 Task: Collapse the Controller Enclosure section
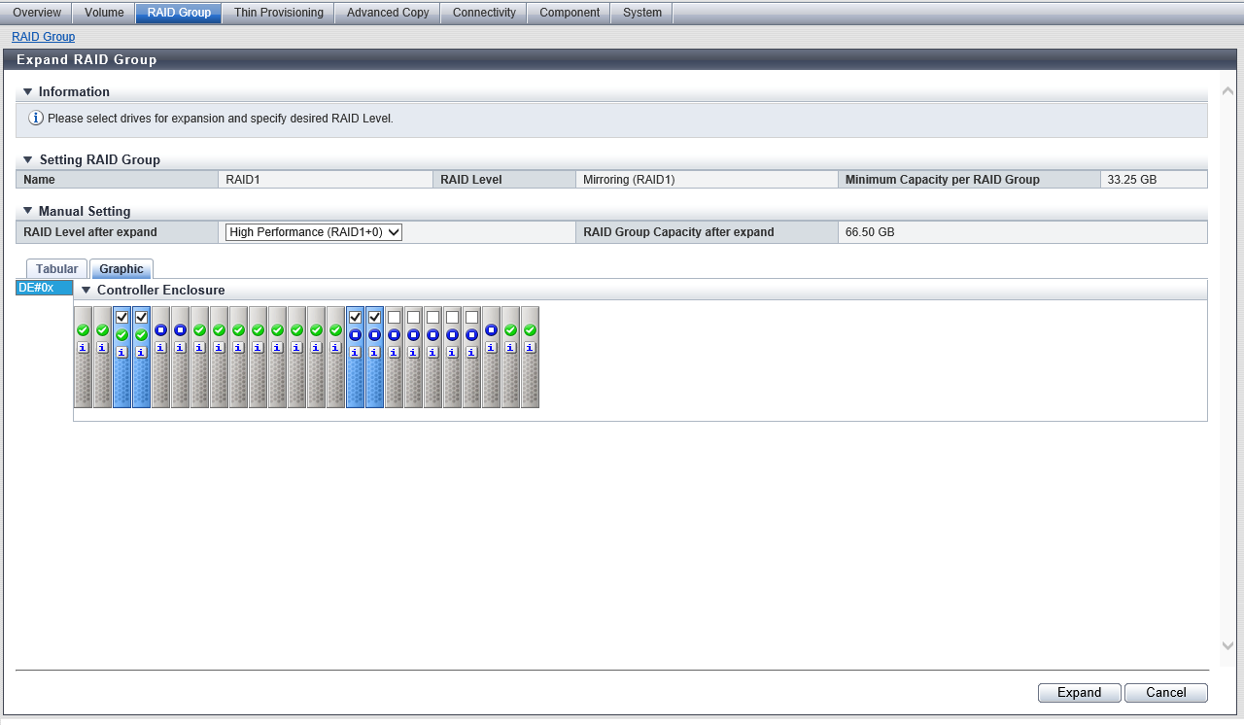click(x=86, y=291)
